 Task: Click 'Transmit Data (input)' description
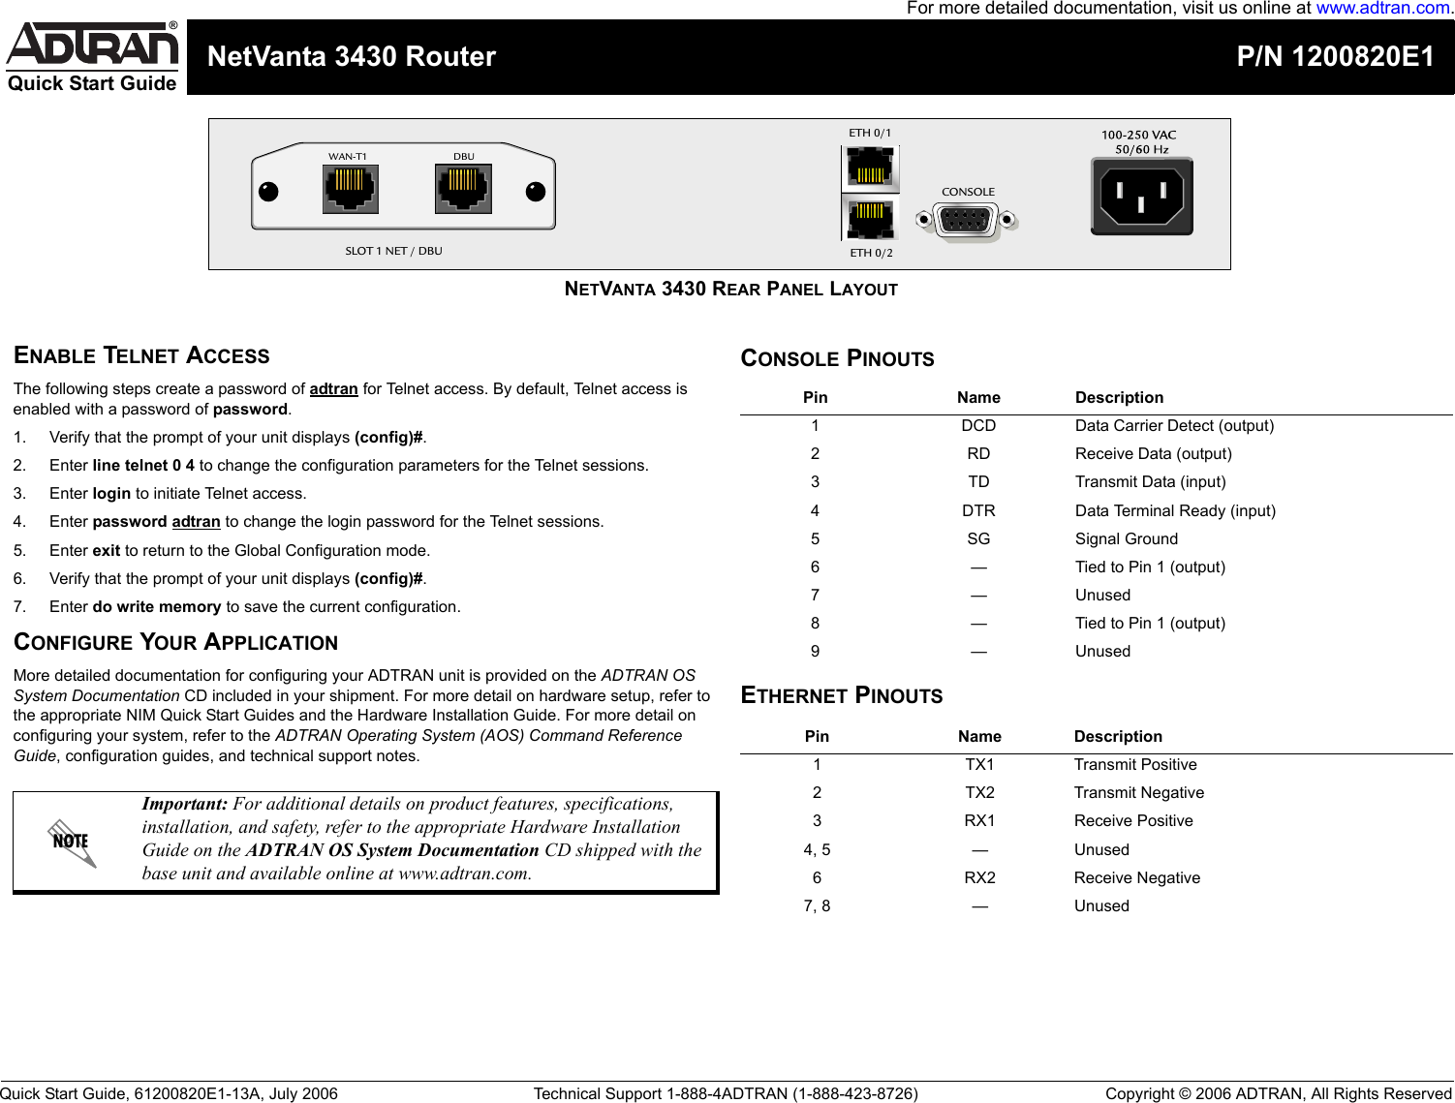pyautogui.click(x=1151, y=482)
